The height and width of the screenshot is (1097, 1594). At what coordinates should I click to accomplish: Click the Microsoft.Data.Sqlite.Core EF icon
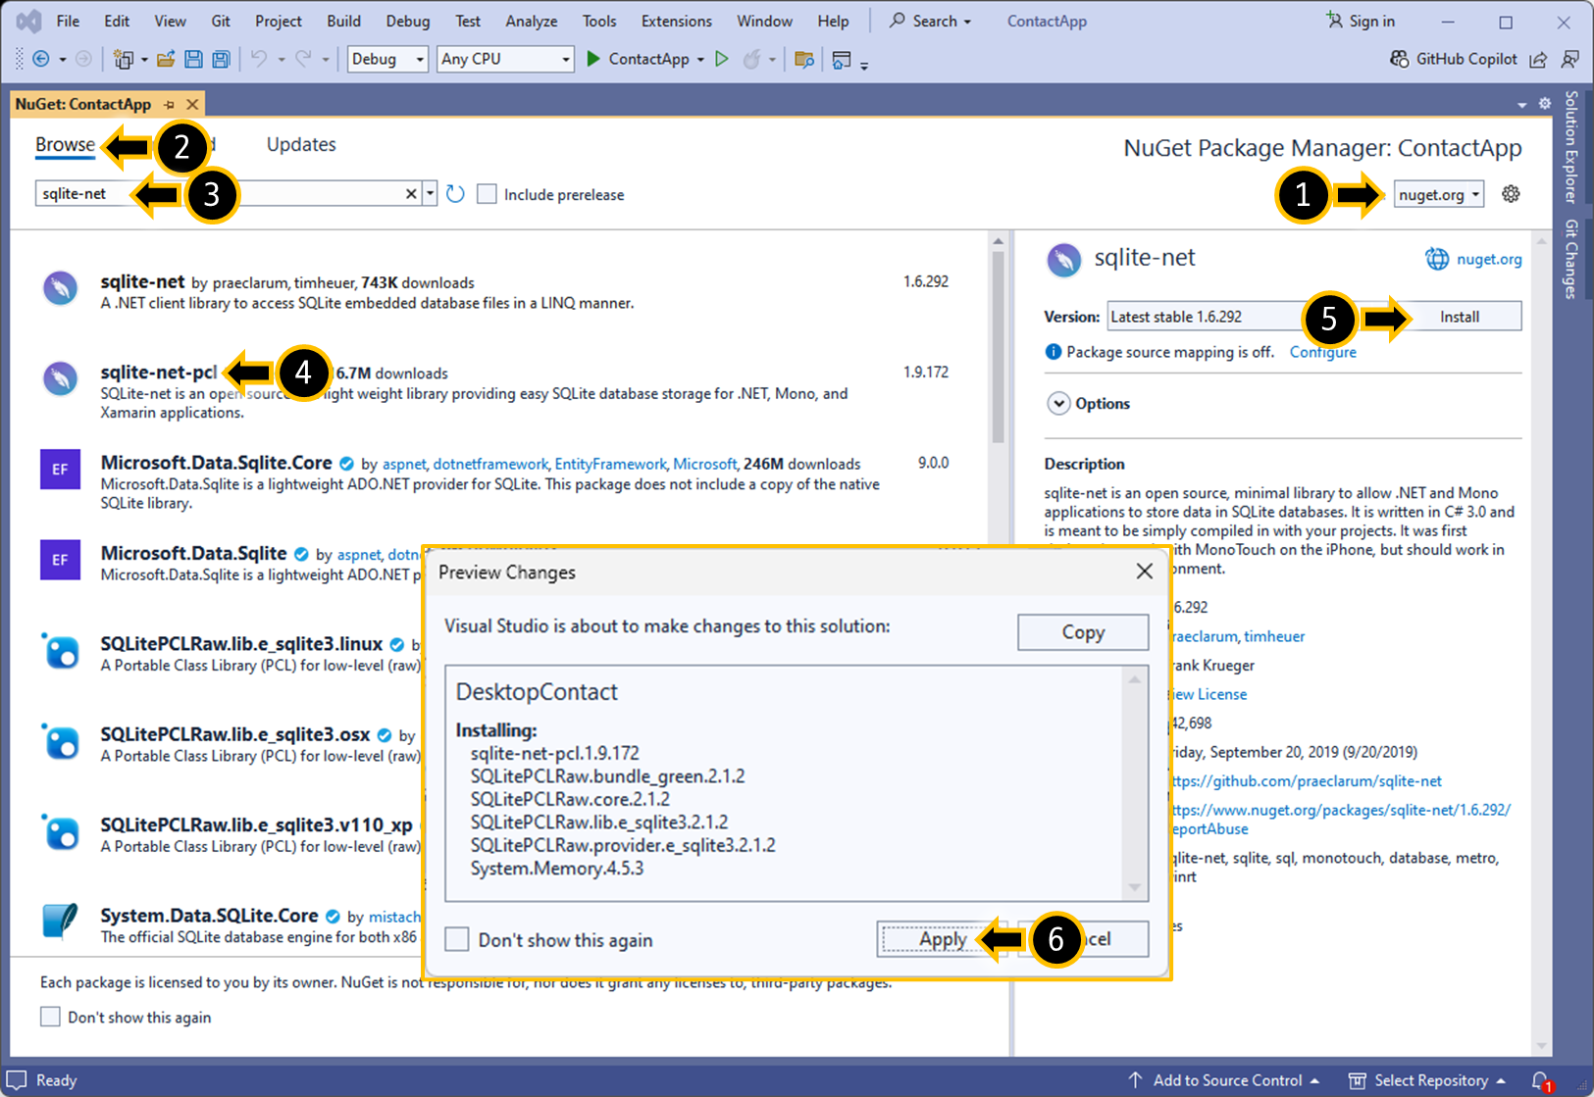coord(60,470)
